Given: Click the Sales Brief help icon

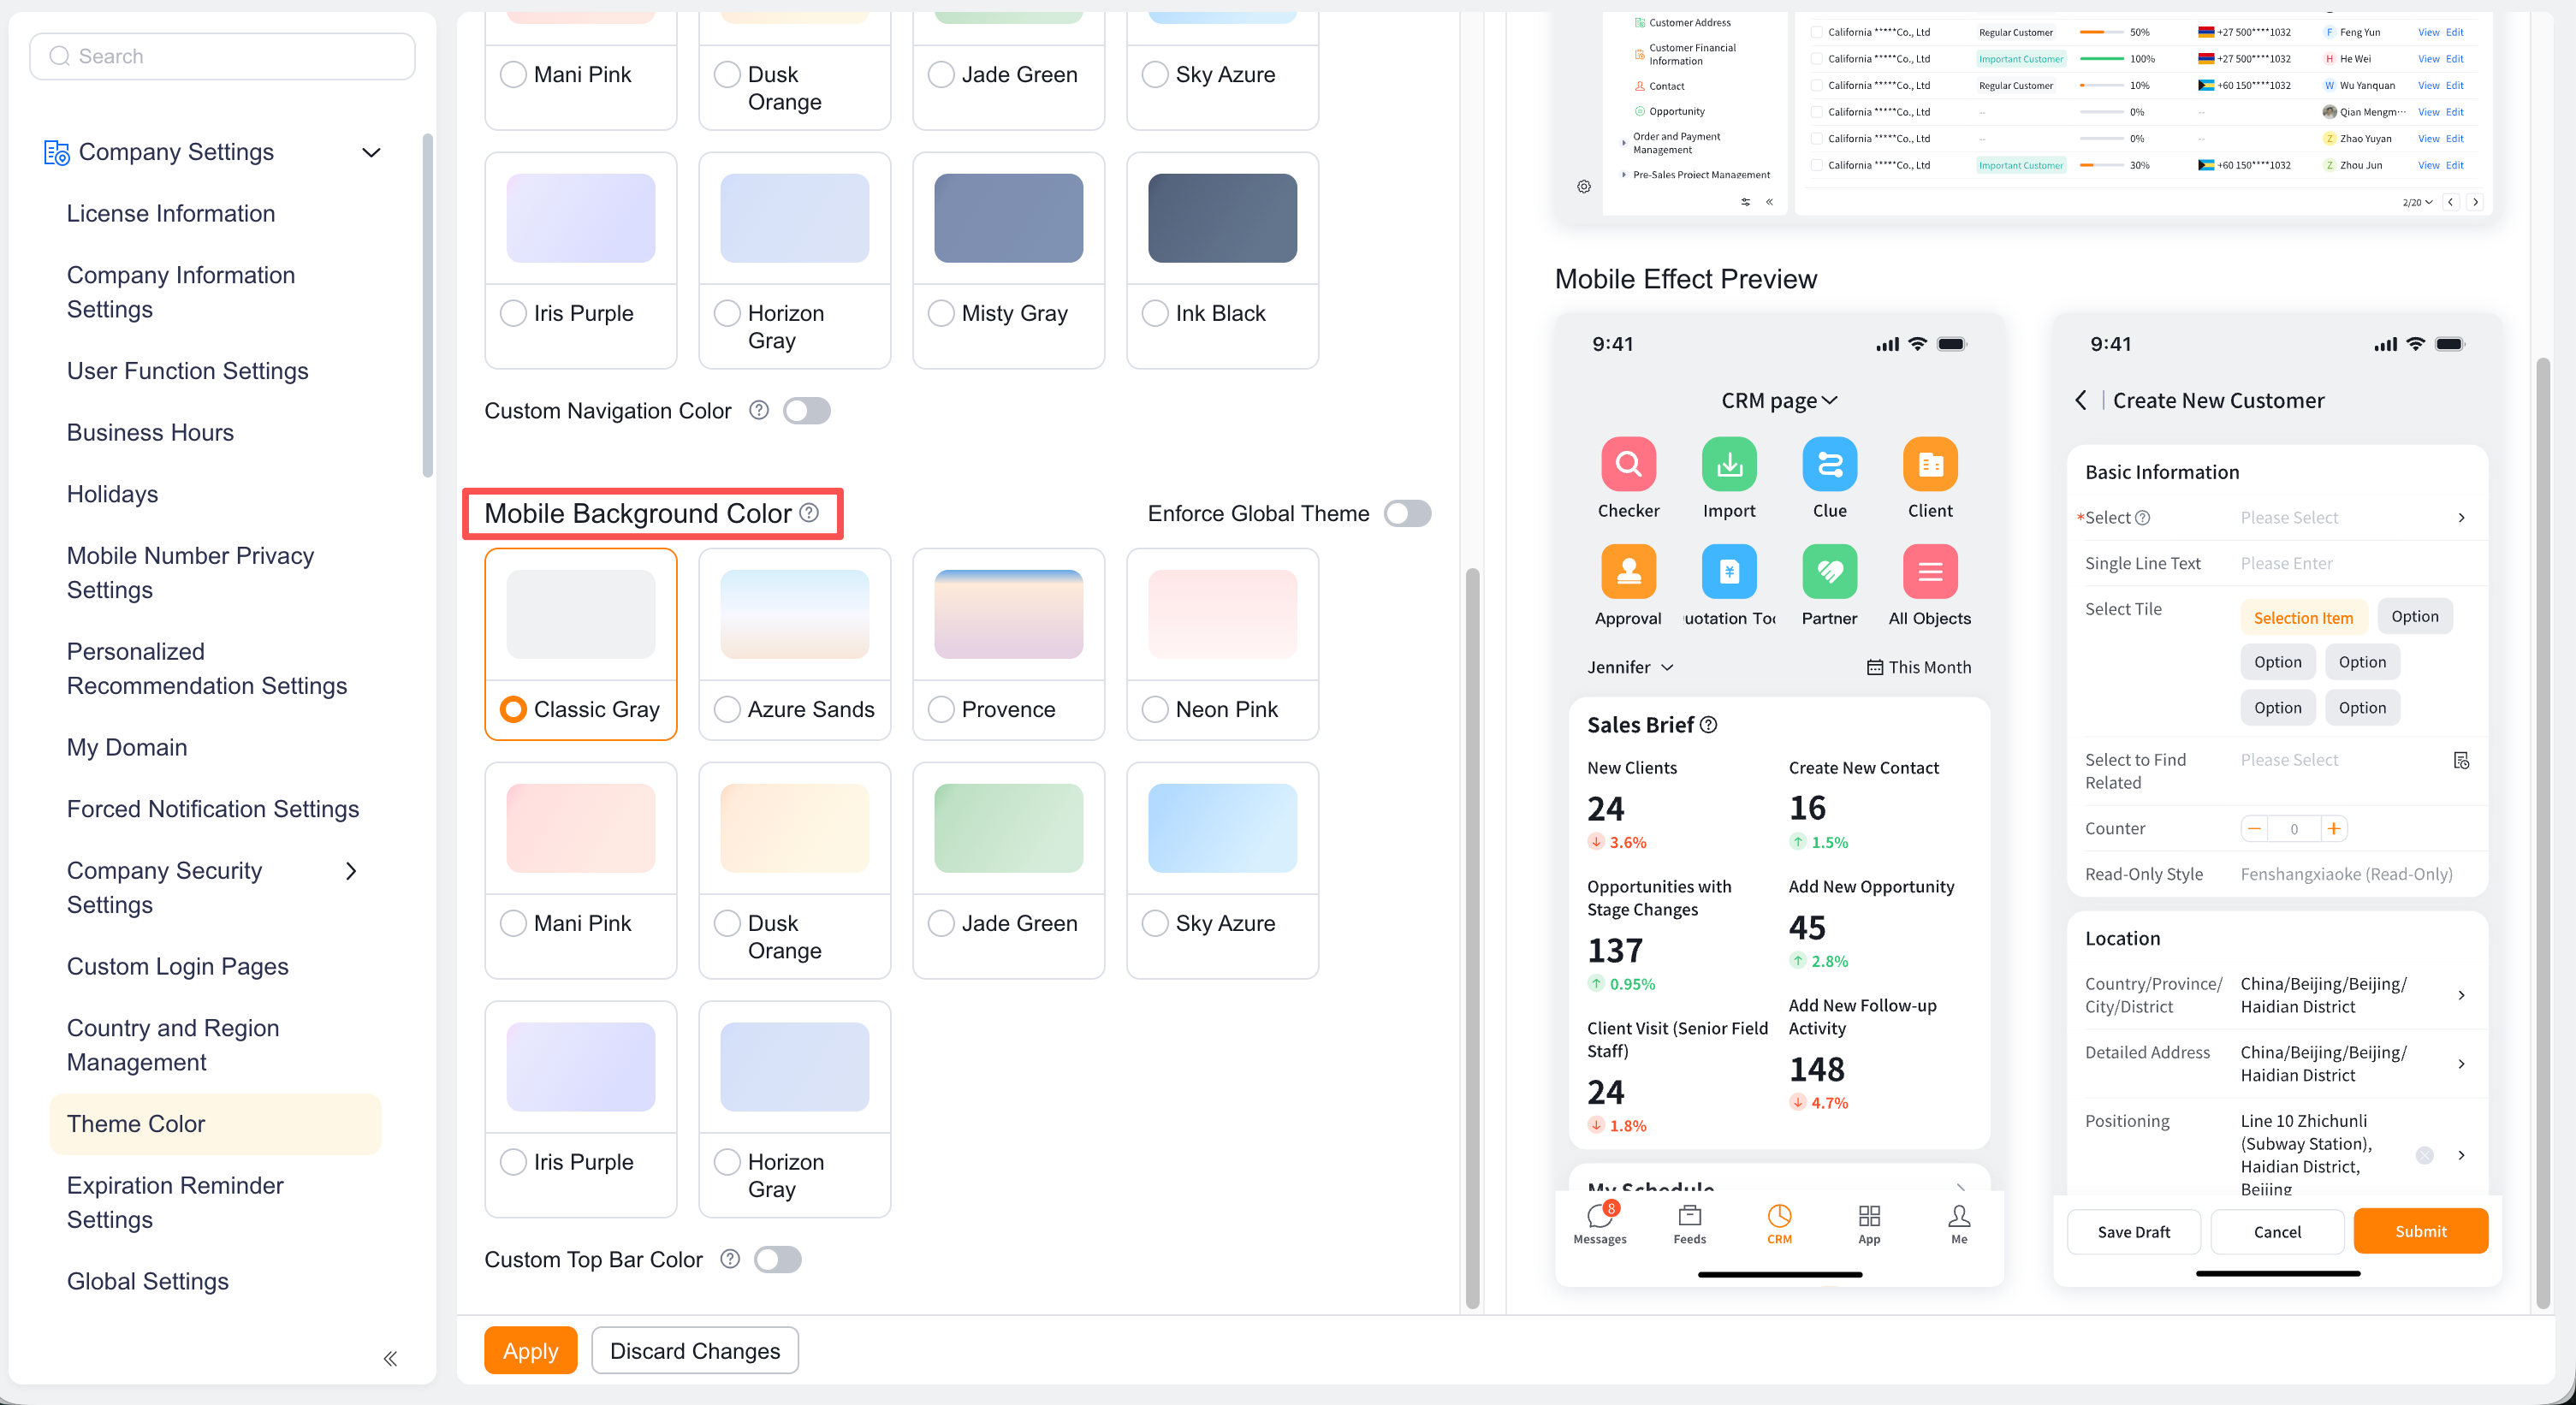Looking at the screenshot, I should point(1709,725).
